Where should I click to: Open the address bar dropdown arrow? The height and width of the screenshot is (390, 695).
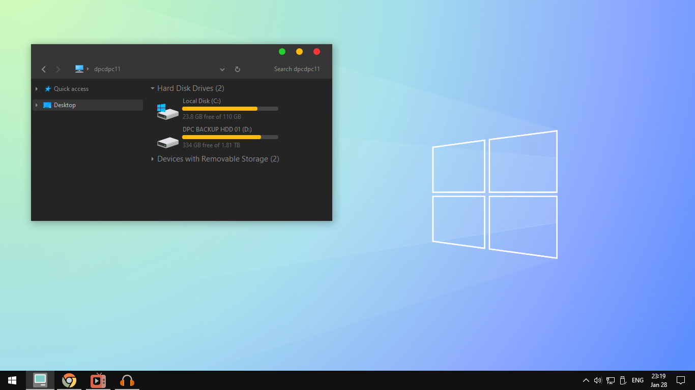[222, 69]
